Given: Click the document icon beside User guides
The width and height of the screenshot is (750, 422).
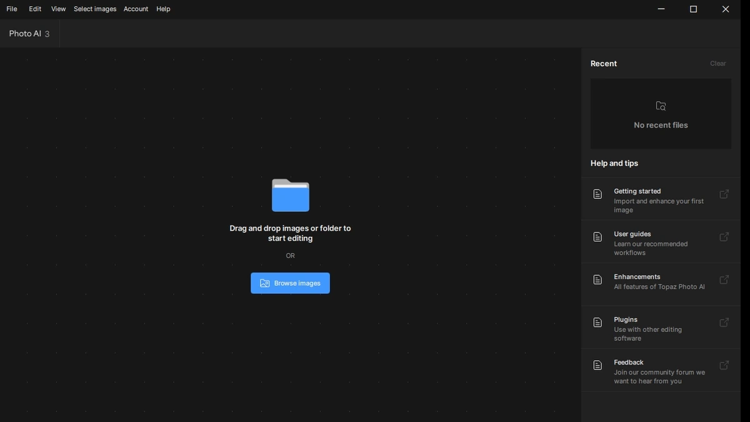Looking at the screenshot, I should click(x=597, y=237).
